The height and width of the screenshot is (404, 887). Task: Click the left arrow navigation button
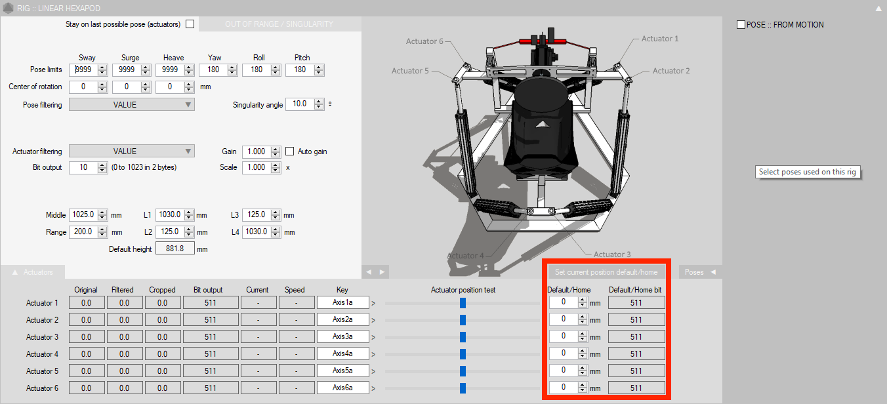(369, 272)
